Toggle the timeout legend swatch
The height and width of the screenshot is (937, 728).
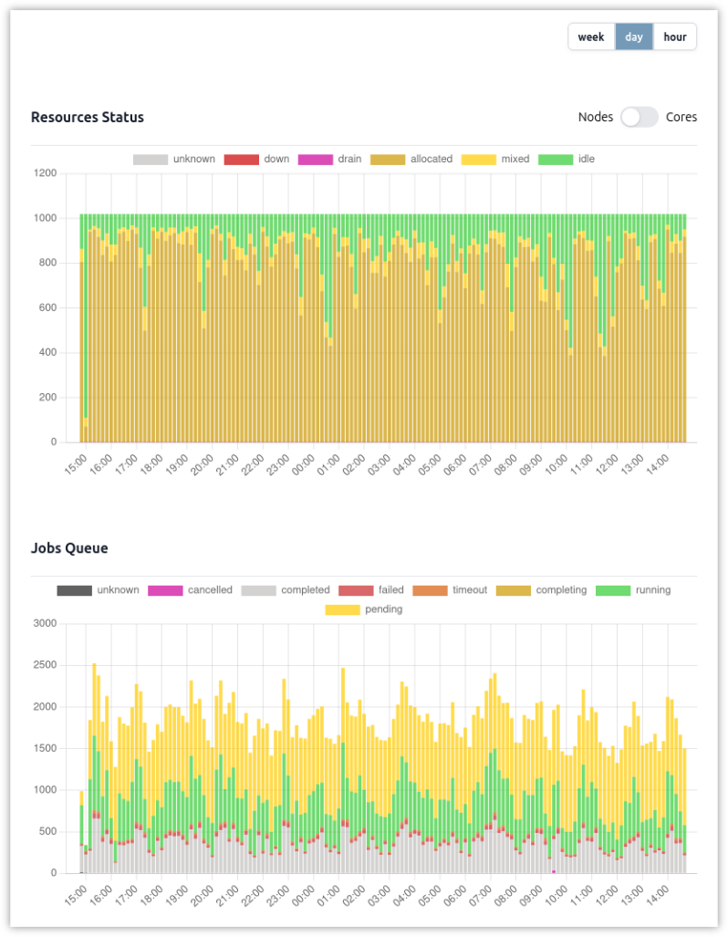[x=431, y=590]
